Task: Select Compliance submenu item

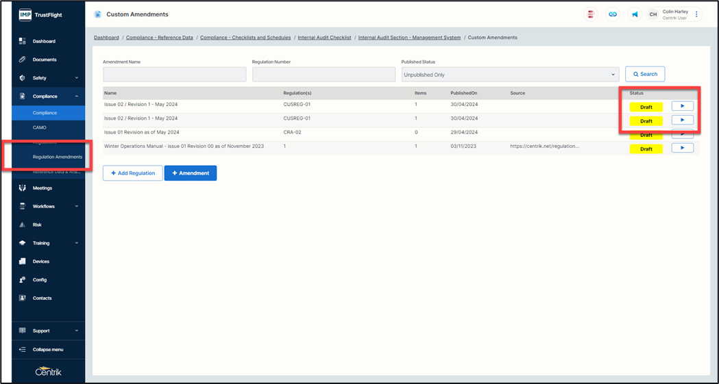Action: 48,113
